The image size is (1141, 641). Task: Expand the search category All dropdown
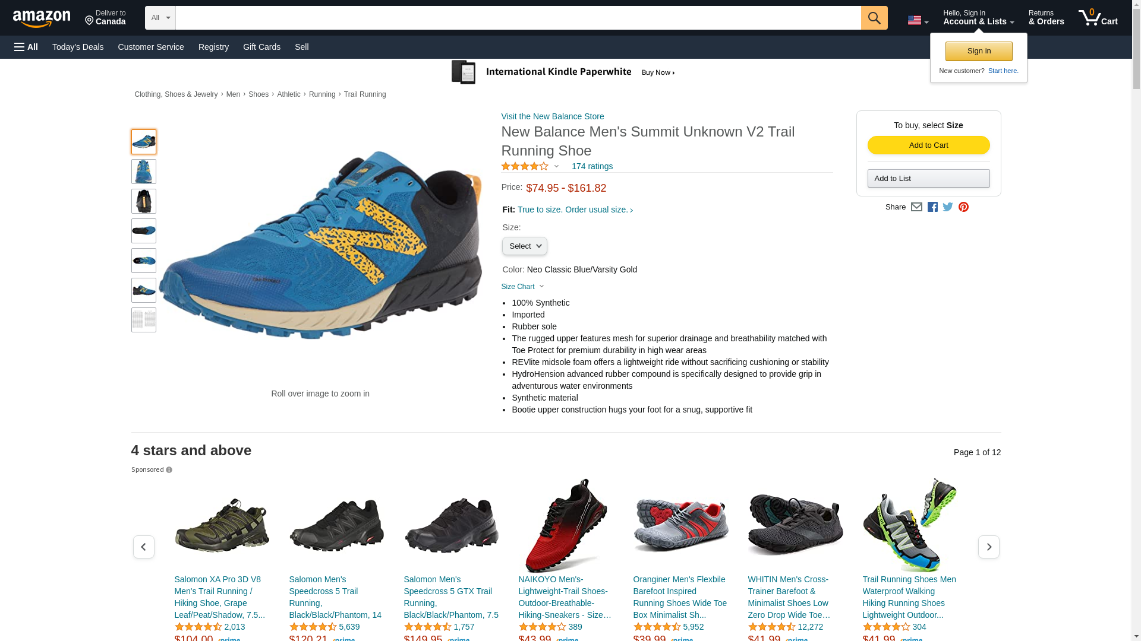tap(160, 18)
